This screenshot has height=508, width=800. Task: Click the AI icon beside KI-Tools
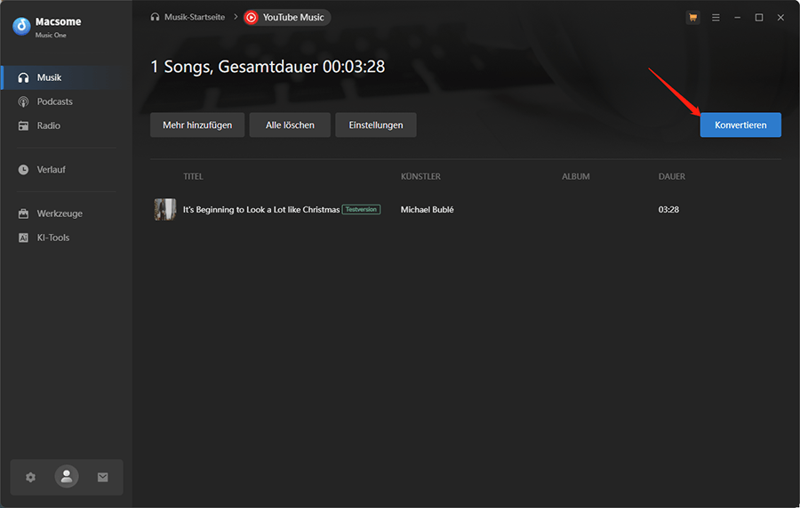coord(23,238)
